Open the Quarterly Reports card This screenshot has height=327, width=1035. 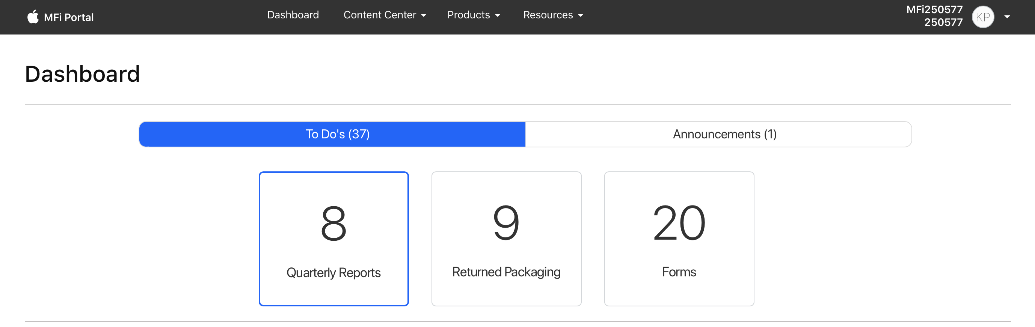333,239
